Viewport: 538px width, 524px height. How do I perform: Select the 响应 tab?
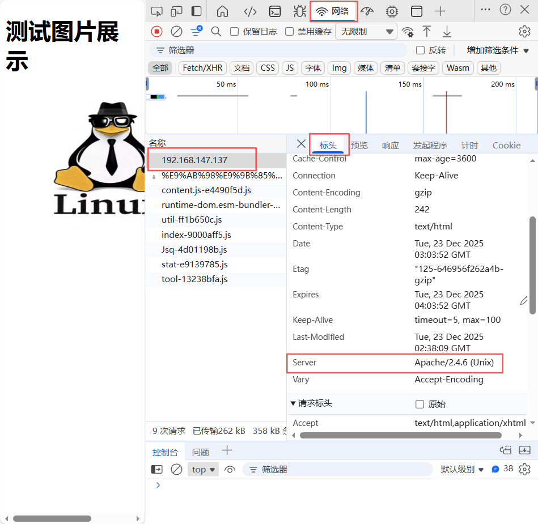tap(390, 146)
